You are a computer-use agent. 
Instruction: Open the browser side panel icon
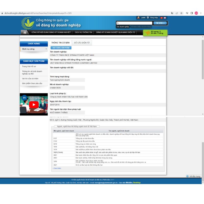point(192,13)
